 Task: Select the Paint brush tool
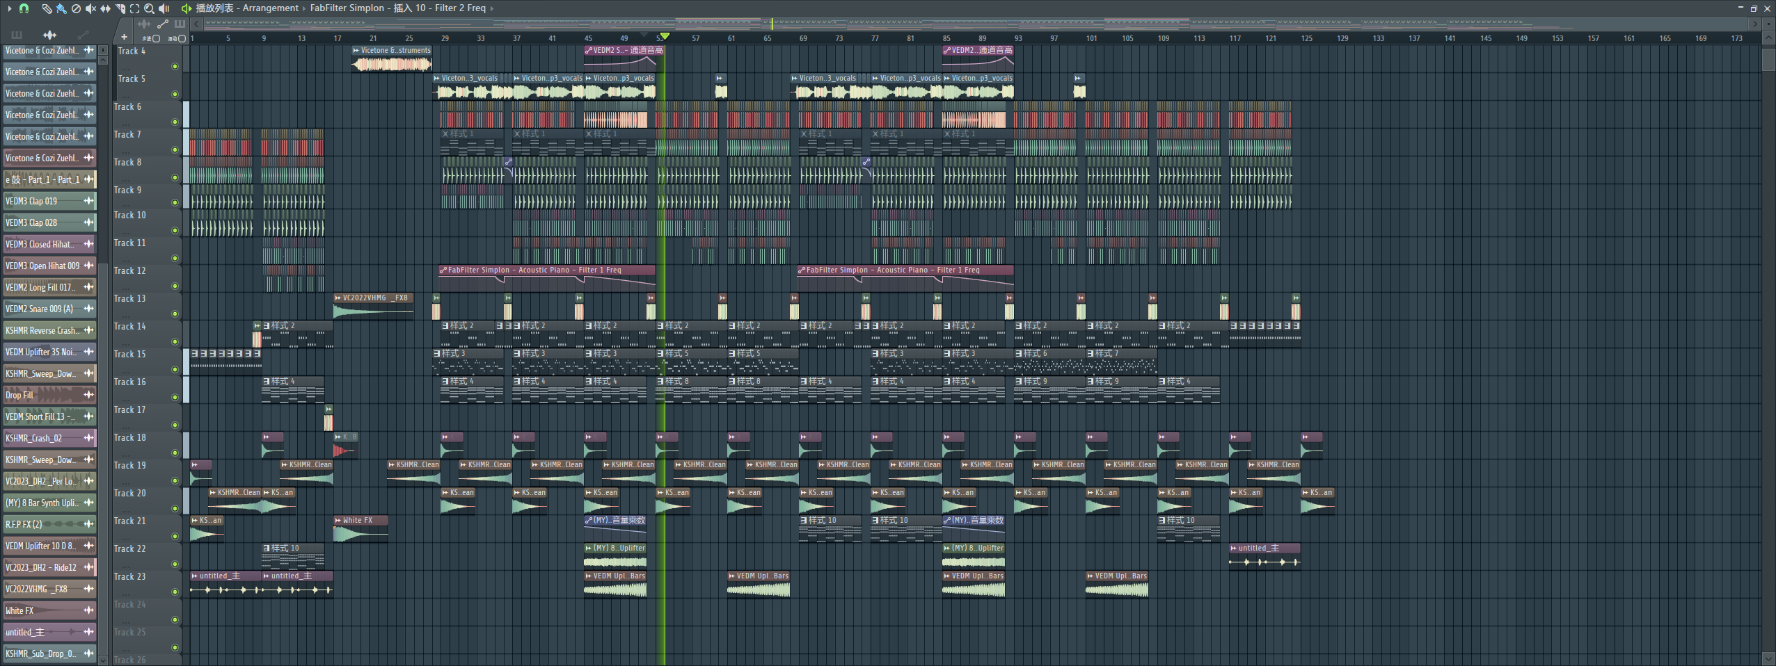coord(61,8)
